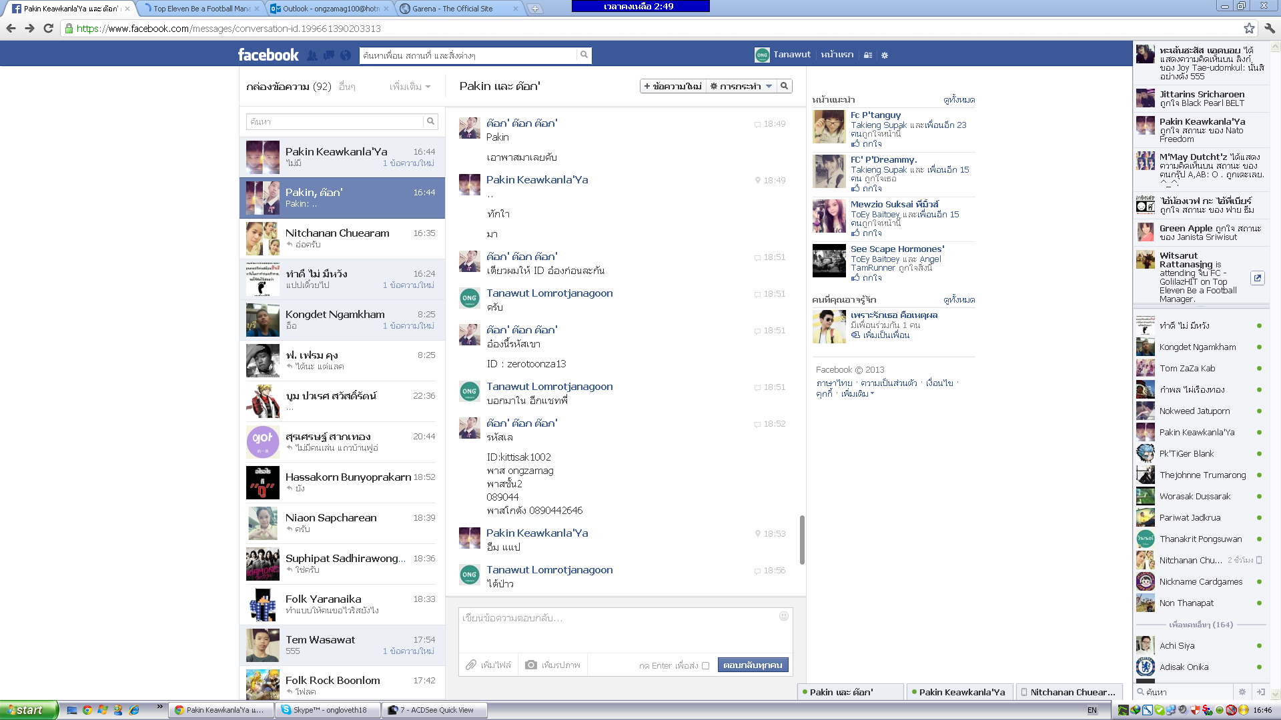Image resolution: width=1281 pixels, height=720 pixels.
Task: Click the camera add-photo icon
Action: point(530,665)
